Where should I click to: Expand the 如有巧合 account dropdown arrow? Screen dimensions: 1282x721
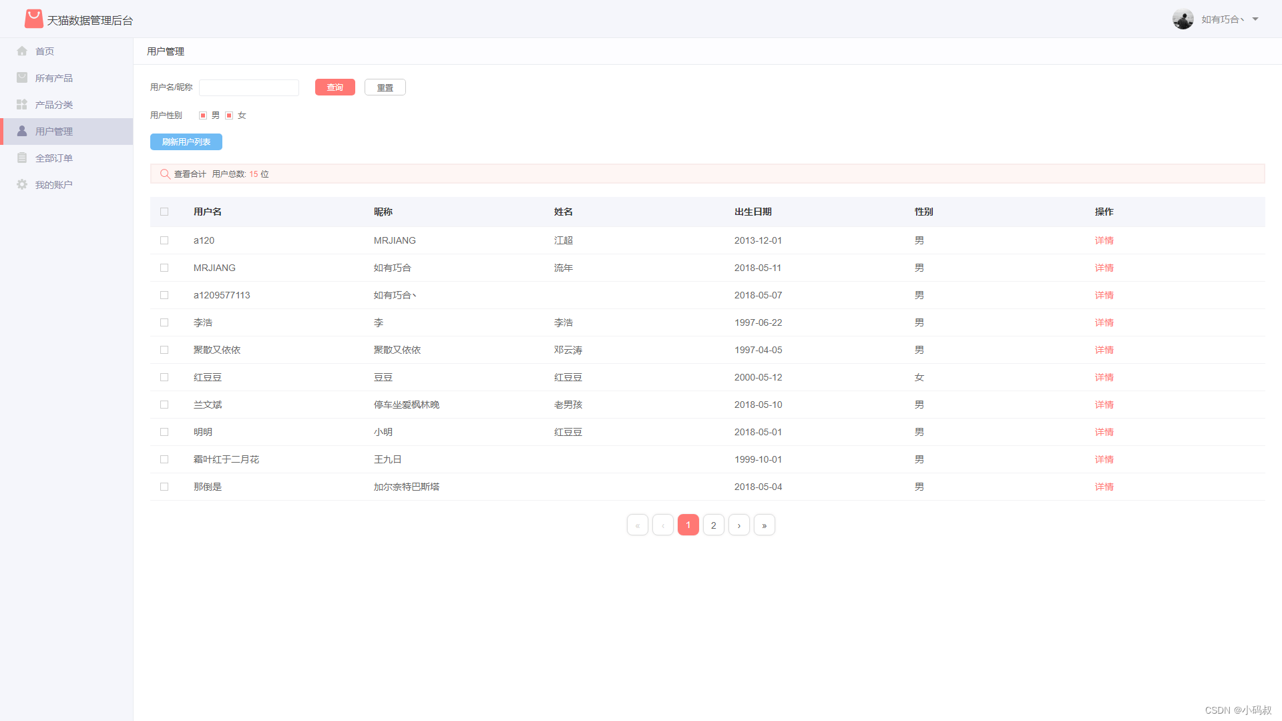[x=1255, y=19]
